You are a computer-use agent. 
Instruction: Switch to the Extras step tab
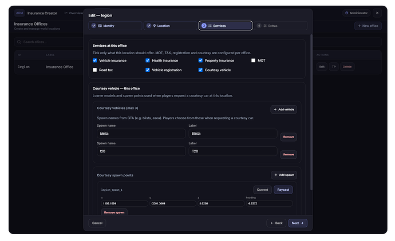pos(281,26)
